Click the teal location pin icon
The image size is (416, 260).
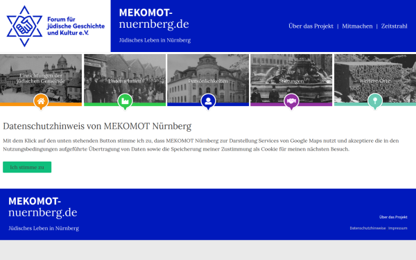coord(375,101)
